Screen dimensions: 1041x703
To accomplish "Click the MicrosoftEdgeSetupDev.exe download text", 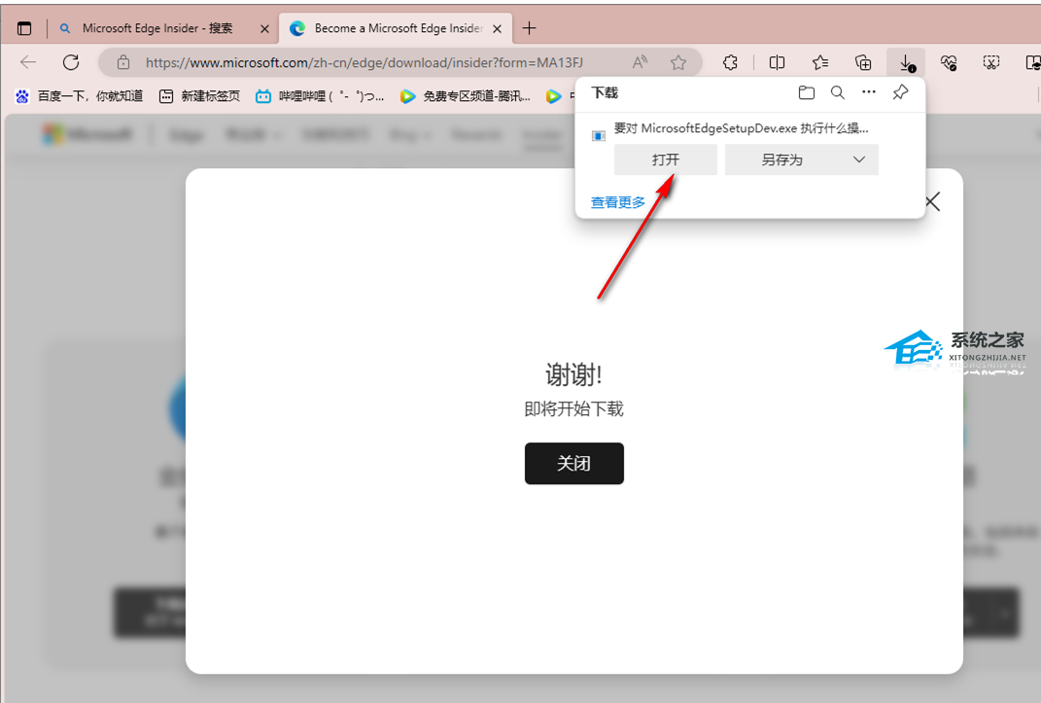I will 741,128.
